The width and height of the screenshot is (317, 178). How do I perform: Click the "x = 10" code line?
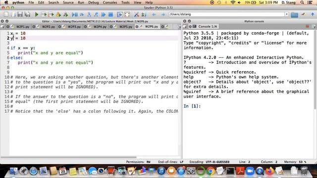pyautogui.click(x=18, y=33)
